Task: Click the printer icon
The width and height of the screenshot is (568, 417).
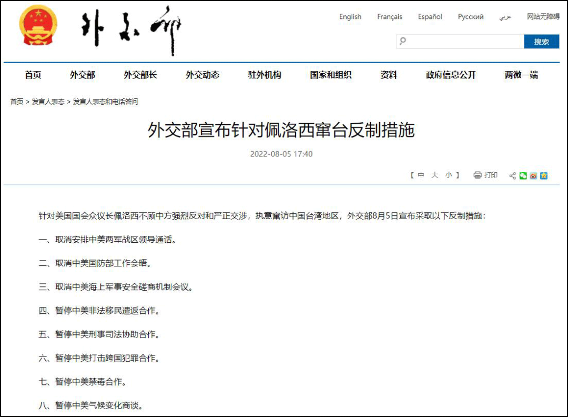Action: click(478, 175)
